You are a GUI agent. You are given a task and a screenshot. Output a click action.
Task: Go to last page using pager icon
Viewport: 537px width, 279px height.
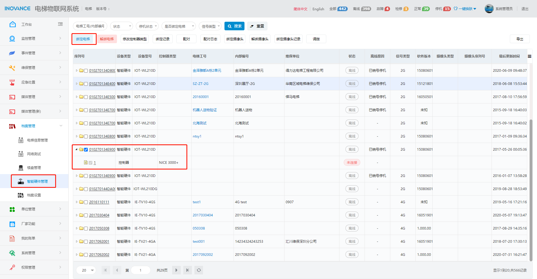point(187,270)
